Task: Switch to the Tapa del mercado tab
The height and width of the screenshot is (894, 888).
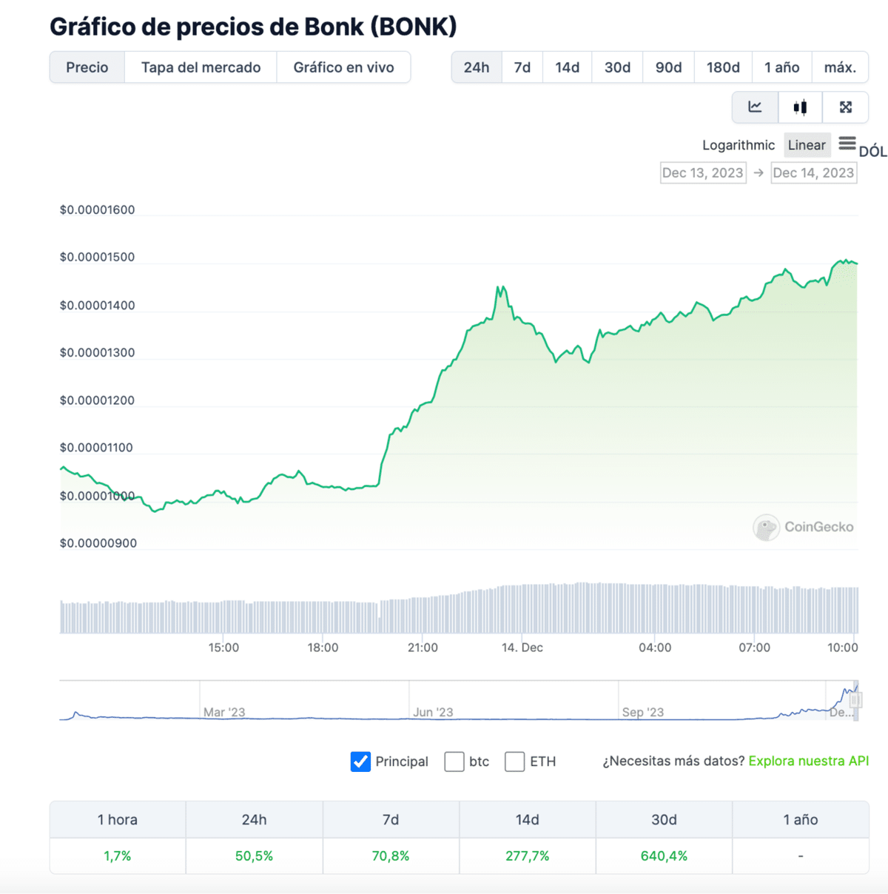Action: coord(201,67)
